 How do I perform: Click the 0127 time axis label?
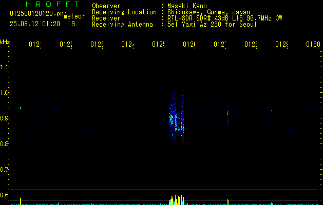coord(220,44)
